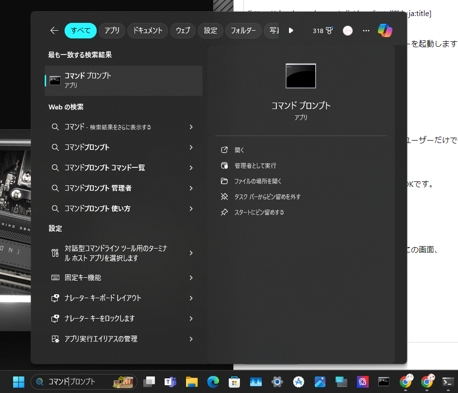Switch to the アプリ filter tab

[x=112, y=31]
